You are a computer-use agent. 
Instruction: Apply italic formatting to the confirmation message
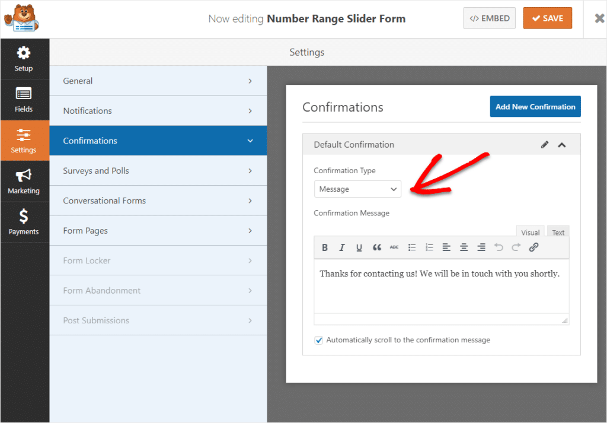[341, 247]
